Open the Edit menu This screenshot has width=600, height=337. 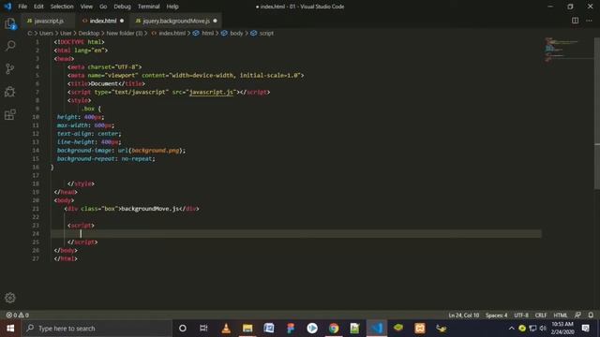tap(38, 7)
